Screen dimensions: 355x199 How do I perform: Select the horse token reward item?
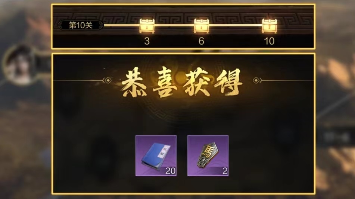(208, 156)
